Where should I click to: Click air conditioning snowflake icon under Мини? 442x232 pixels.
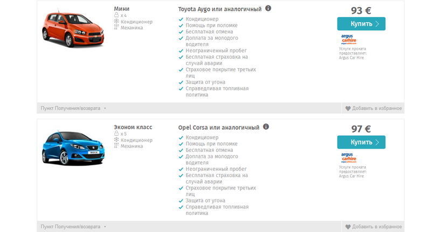pyautogui.click(x=116, y=22)
